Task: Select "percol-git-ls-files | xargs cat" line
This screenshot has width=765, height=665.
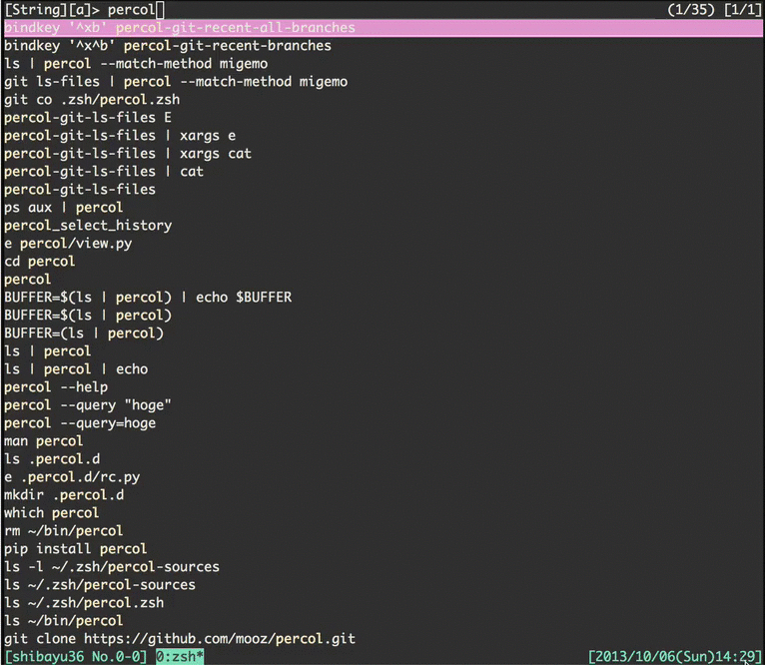Action: pos(128,154)
